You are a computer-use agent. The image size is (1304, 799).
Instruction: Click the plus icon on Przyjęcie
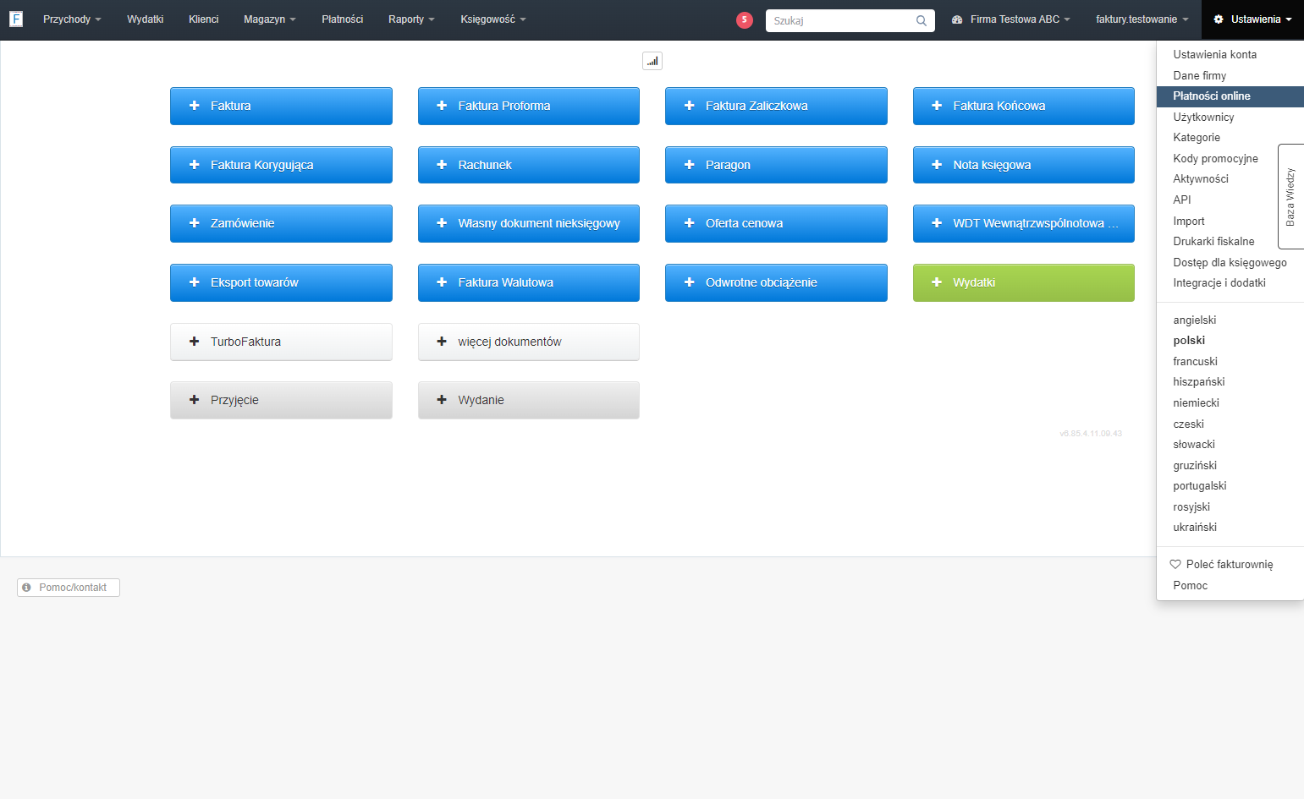(x=194, y=400)
